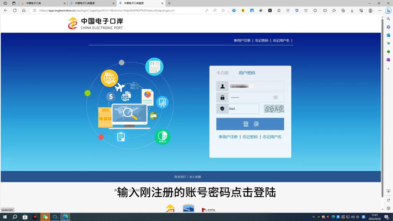Refresh the current page

[14, 10]
